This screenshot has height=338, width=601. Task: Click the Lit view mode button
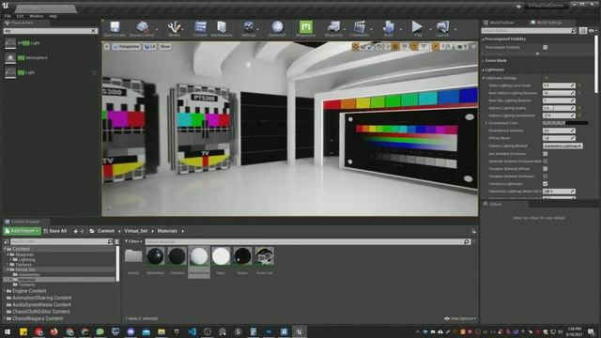coord(149,47)
